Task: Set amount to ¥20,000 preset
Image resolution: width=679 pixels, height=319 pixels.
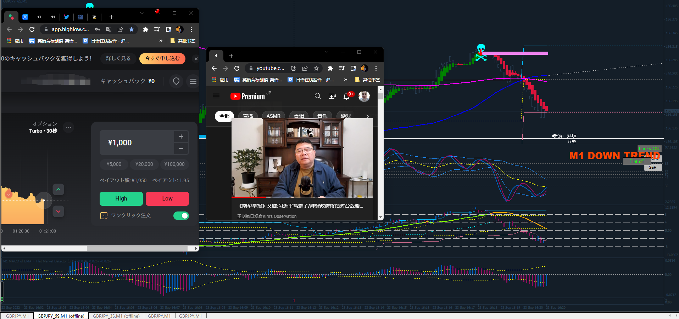Action: coord(144,164)
